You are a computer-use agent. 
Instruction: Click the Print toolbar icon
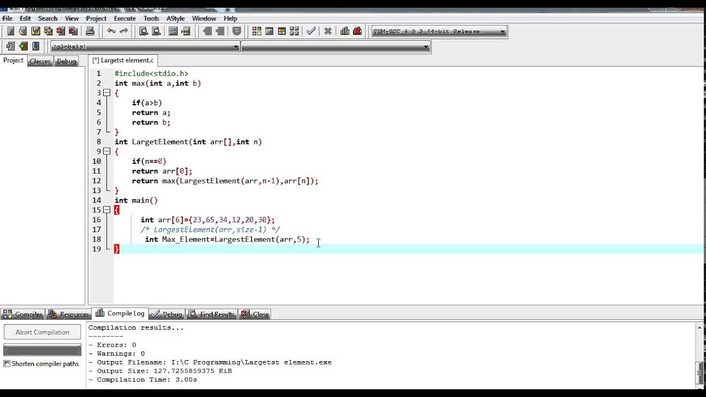pos(90,31)
